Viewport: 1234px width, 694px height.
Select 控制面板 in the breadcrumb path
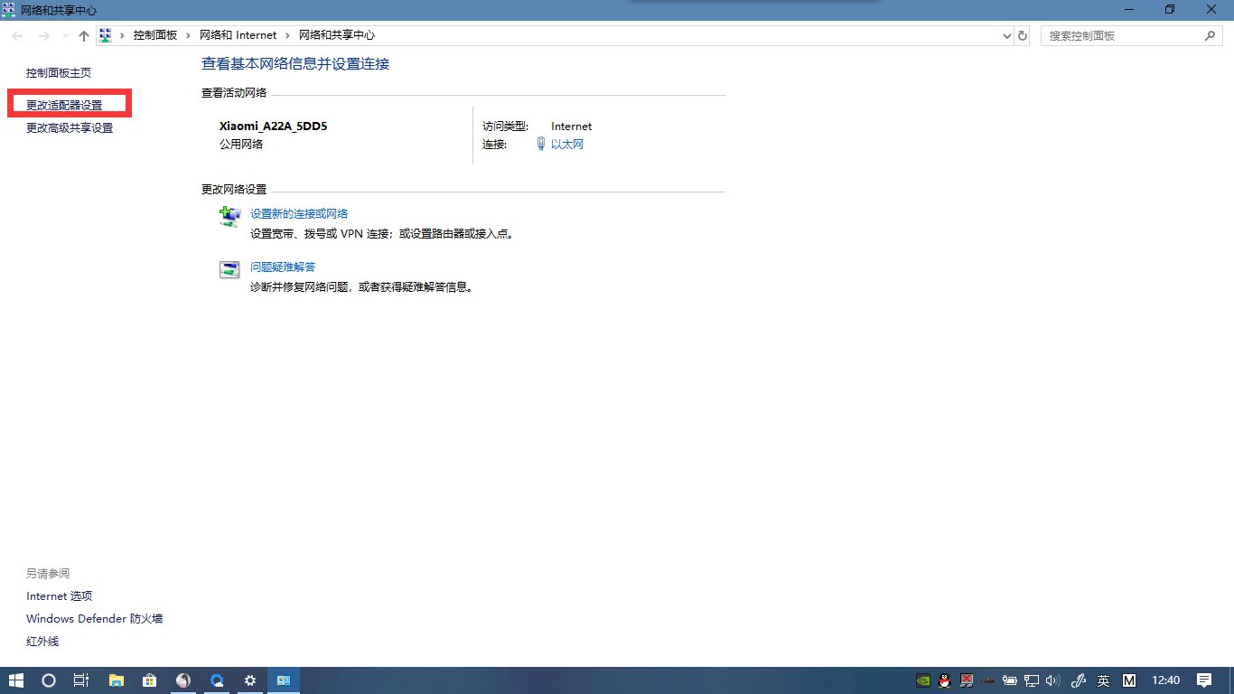pyautogui.click(x=155, y=35)
